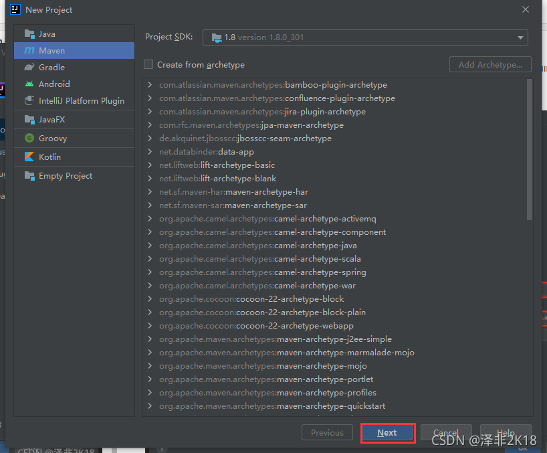Select maven-archetype-portlet row text
This screenshot has width=547, height=453.
(x=266, y=379)
